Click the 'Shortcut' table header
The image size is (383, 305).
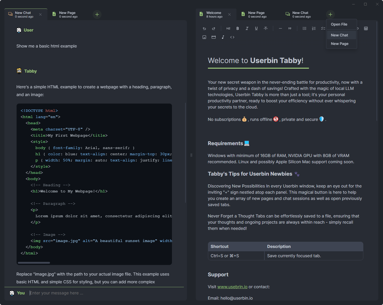click(x=236, y=246)
